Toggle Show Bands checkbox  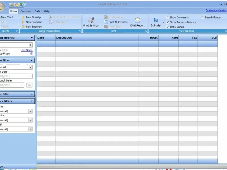(x=168, y=27)
